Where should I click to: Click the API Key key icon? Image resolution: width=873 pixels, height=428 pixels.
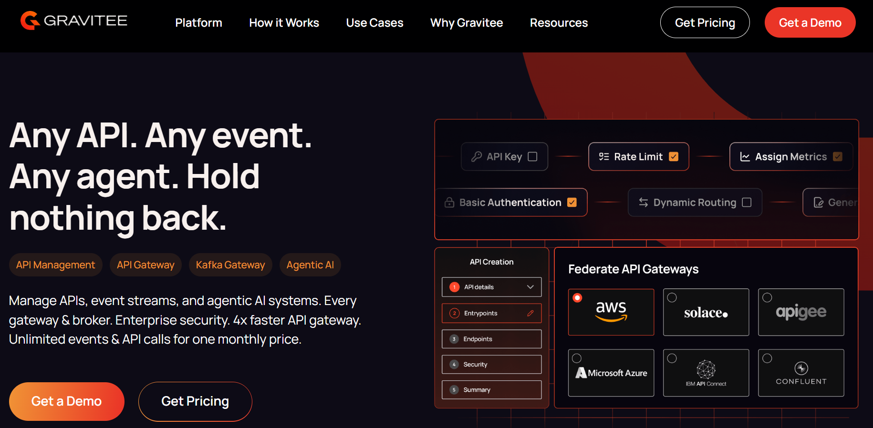point(476,156)
